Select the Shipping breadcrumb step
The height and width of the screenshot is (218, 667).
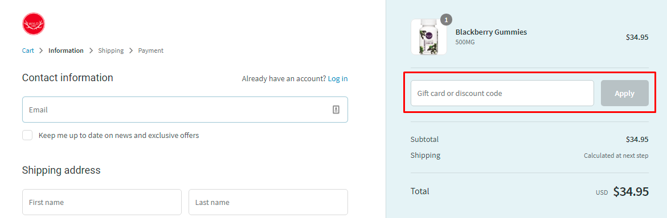[x=111, y=51]
